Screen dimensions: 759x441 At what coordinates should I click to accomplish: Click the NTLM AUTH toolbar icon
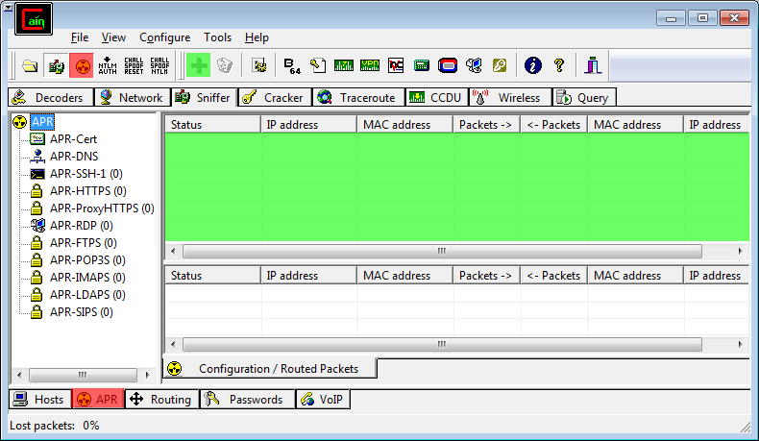[x=108, y=65]
